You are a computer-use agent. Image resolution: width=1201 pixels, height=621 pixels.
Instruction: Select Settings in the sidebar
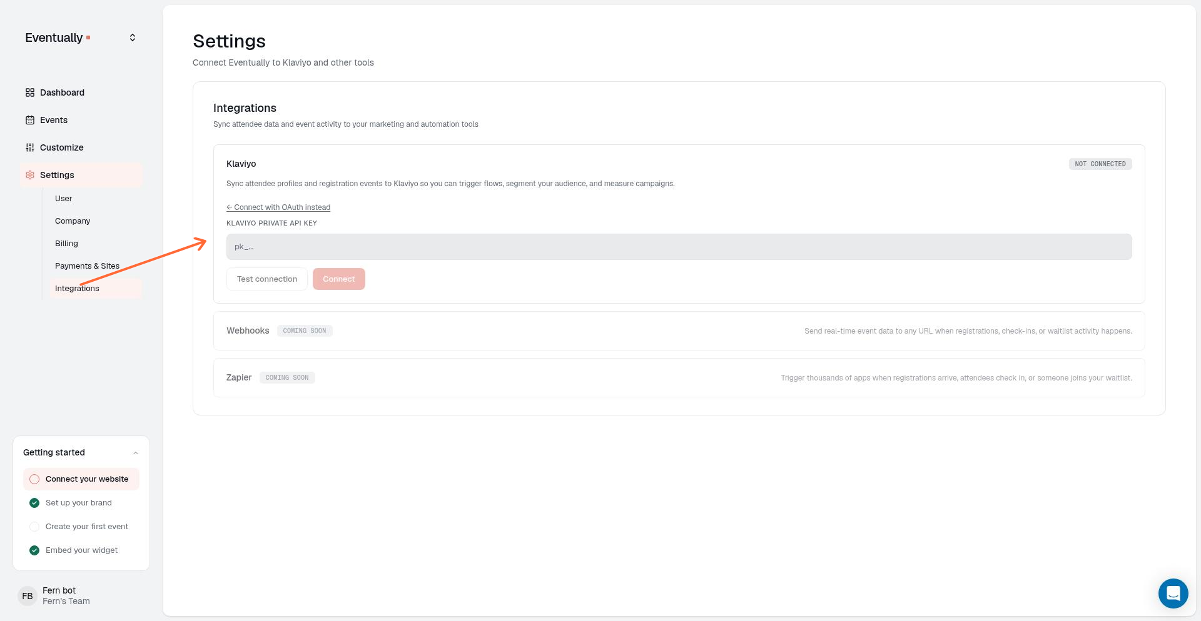tap(81, 175)
